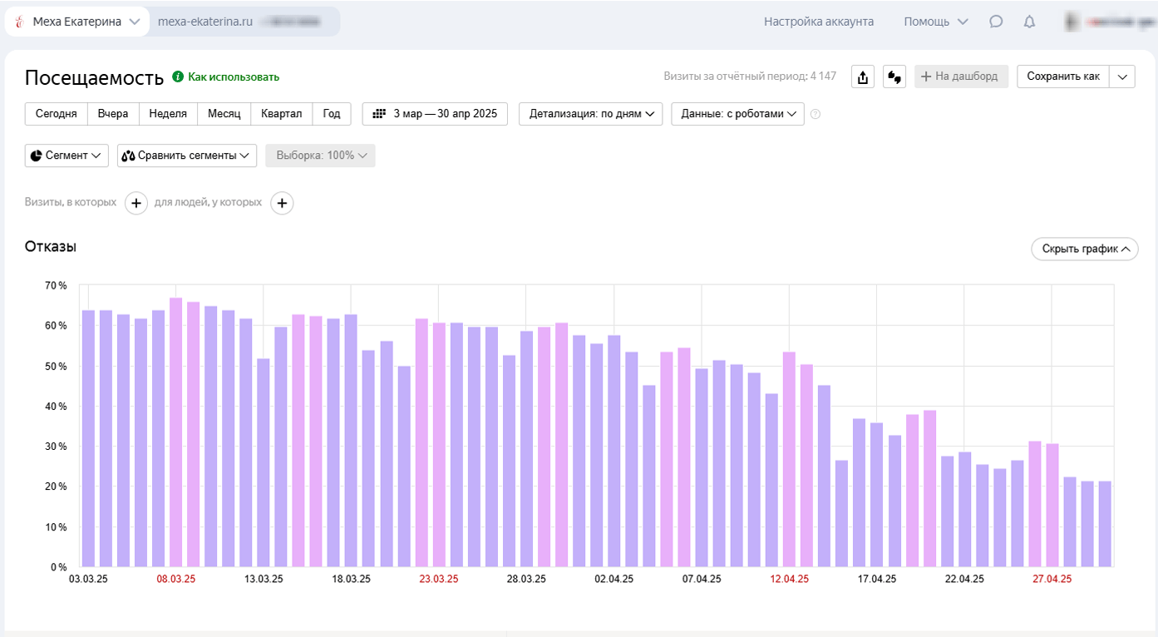This screenshot has height=637, width=1158.
Task: Select the Сегодня period
Action: click(57, 114)
